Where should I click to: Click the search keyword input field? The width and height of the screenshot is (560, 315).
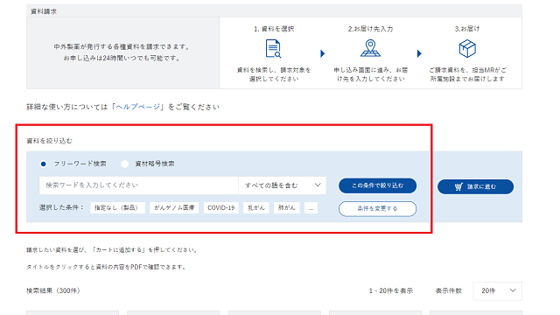point(138,185)
